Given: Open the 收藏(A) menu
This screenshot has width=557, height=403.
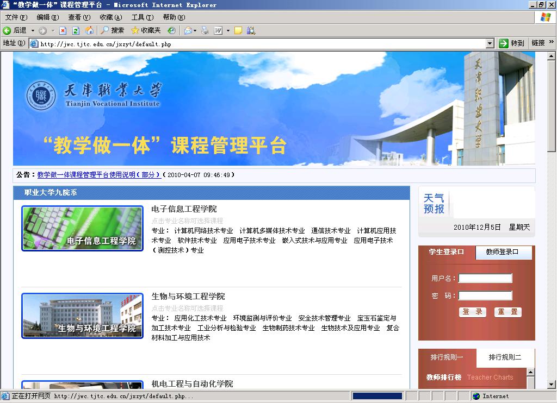Looking at the screenshot, I should click(111, 17).
